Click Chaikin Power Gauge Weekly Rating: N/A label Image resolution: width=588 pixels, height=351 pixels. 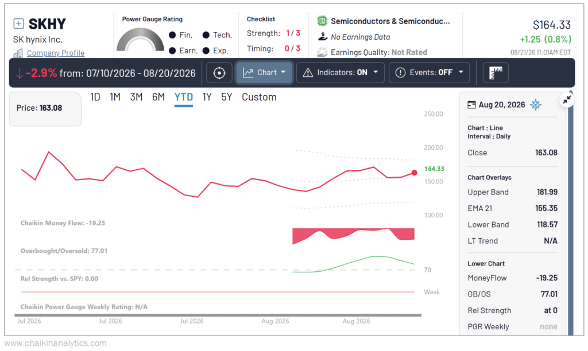click(x=84, y=307)
